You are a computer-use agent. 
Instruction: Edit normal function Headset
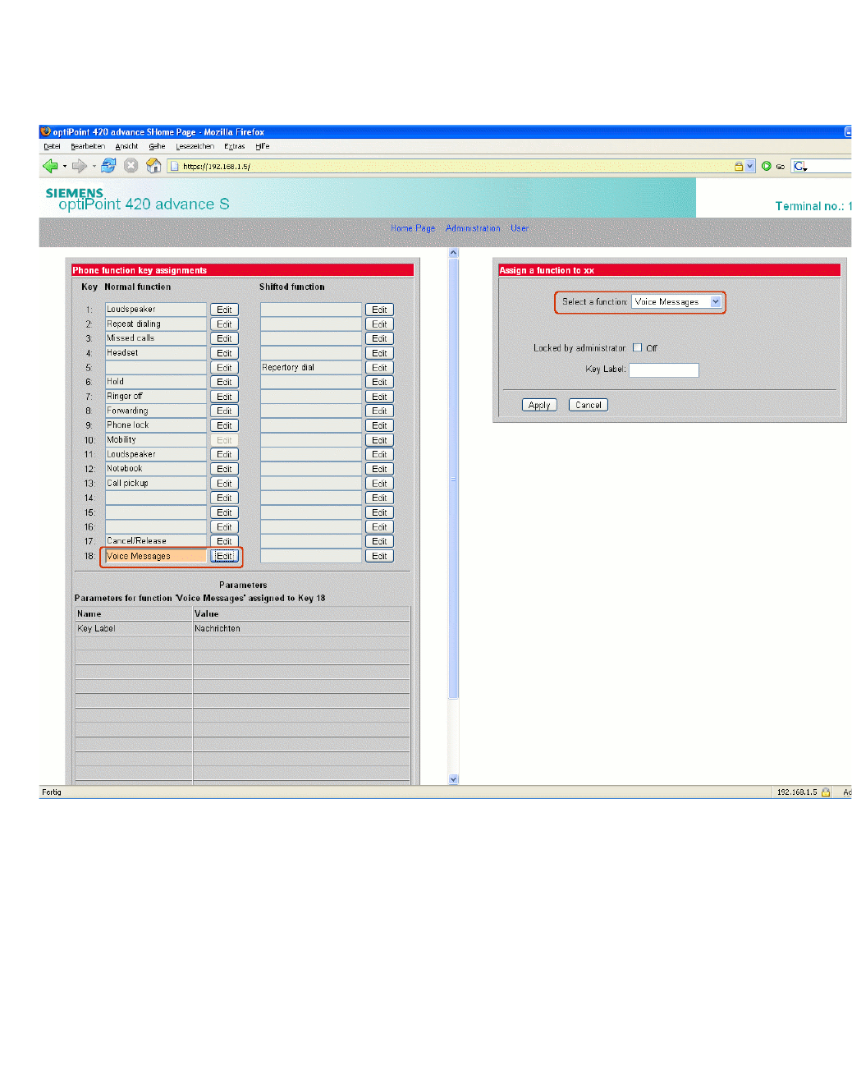[224, 353]
